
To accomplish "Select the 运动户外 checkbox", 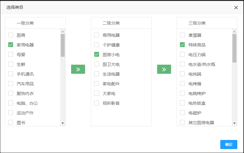I will click(11, 113).
